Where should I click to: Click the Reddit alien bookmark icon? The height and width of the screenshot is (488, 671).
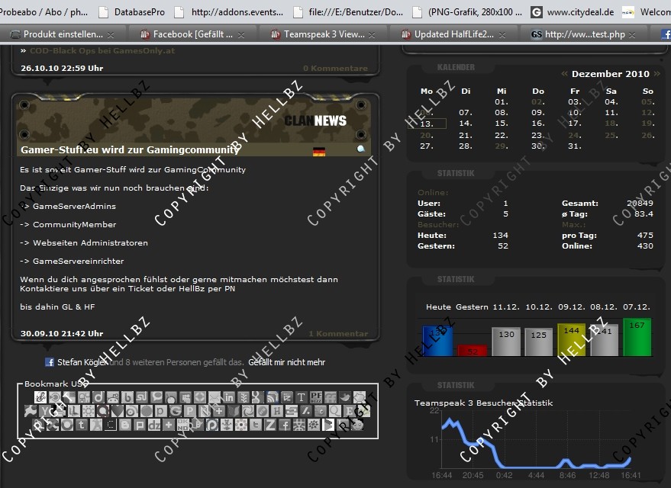(x=113, y=397)
